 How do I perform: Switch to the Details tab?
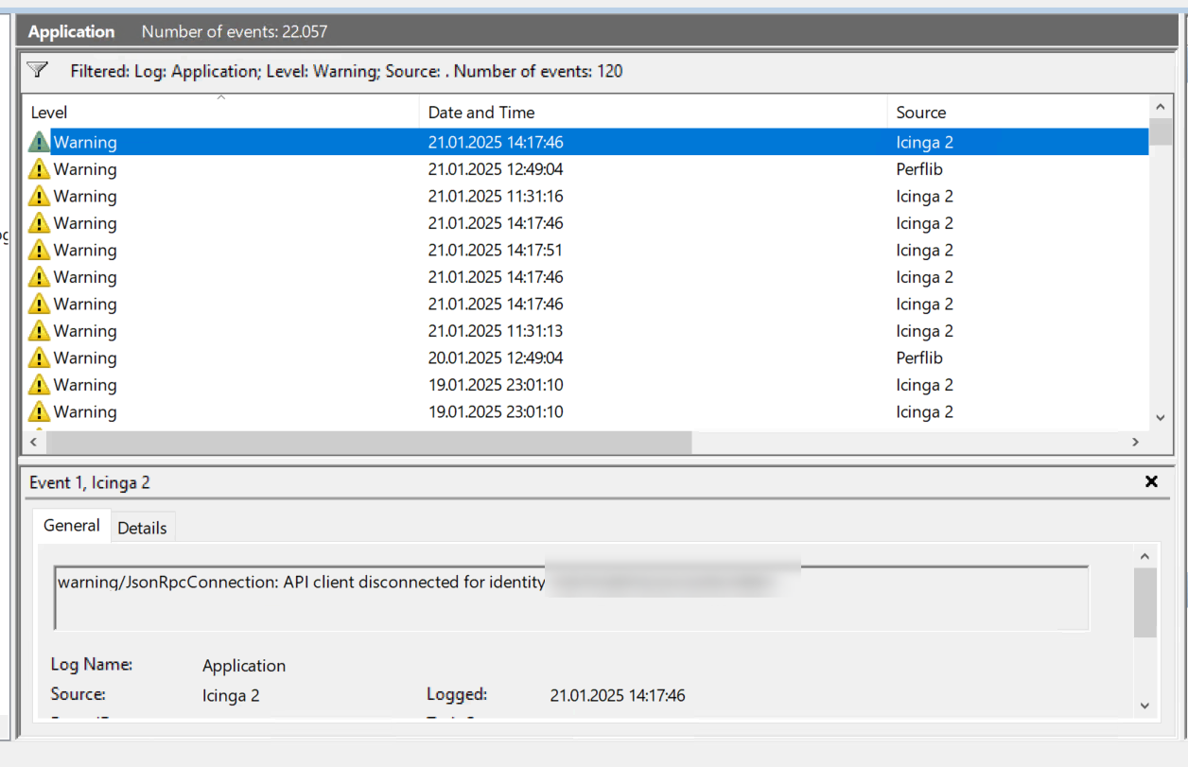[x=142, y=528]
